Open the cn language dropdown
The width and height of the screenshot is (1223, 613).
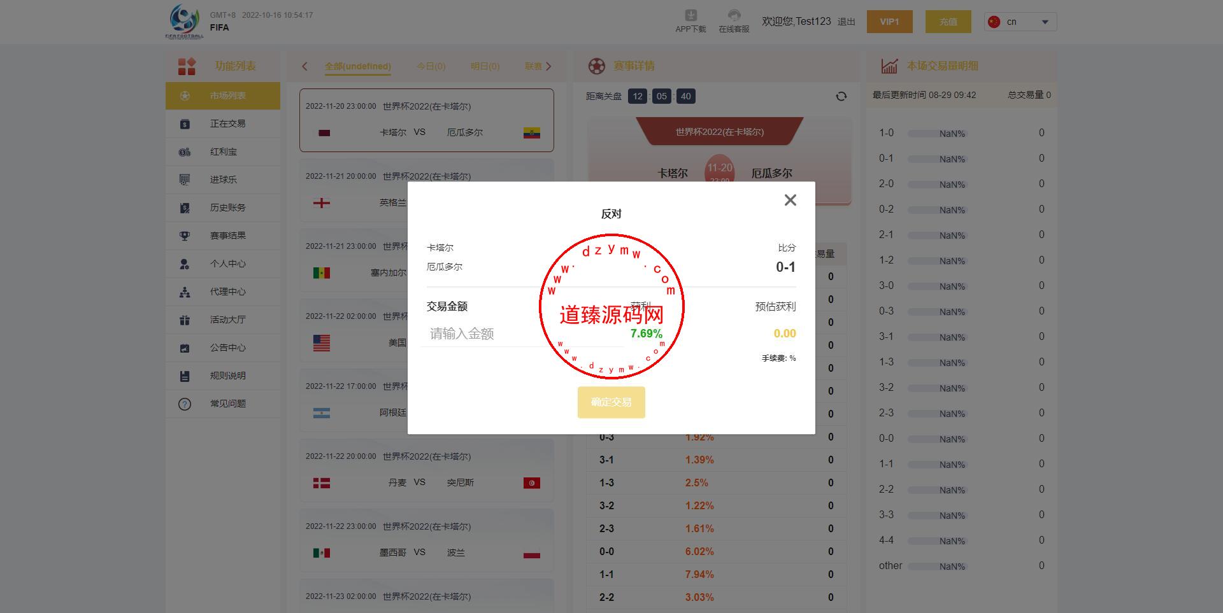click(x=1020, y=22)
